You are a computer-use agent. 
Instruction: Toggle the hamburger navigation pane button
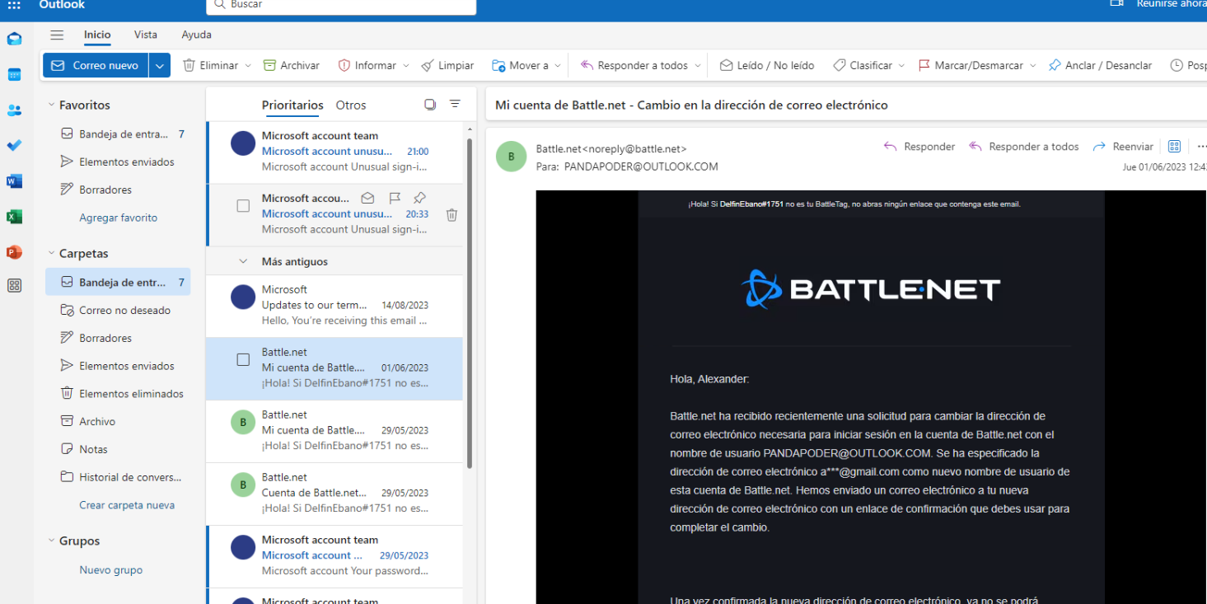(57, 35)
